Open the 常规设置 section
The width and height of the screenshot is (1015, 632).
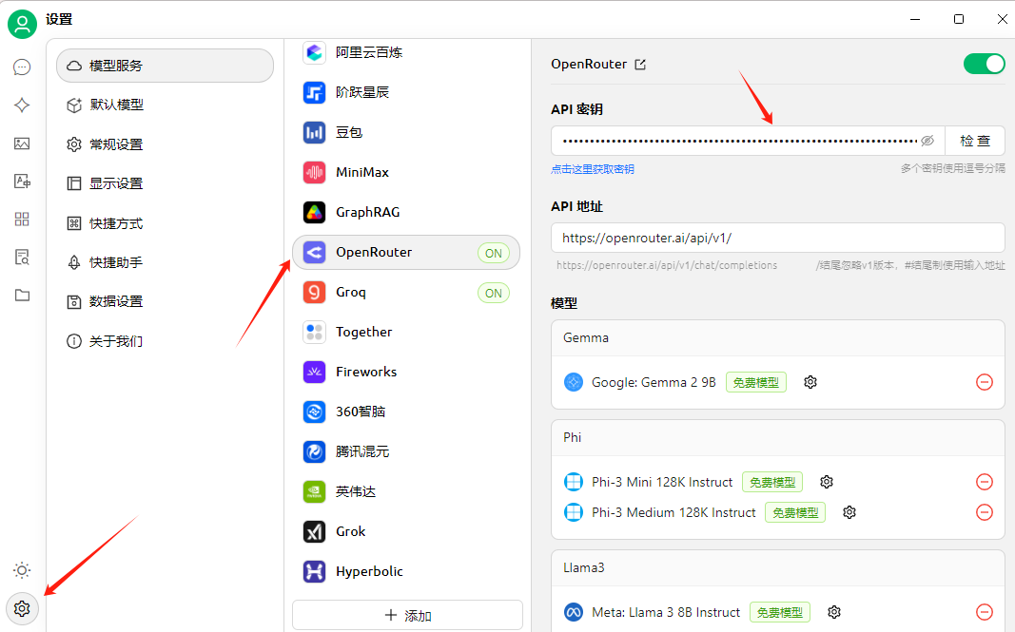[x=166, y=144]
